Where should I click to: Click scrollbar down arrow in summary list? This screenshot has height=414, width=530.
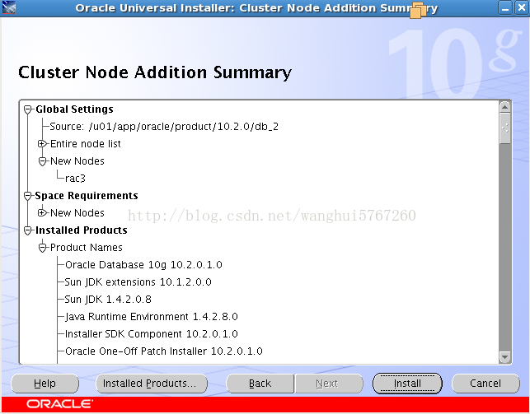coord(504,356)
